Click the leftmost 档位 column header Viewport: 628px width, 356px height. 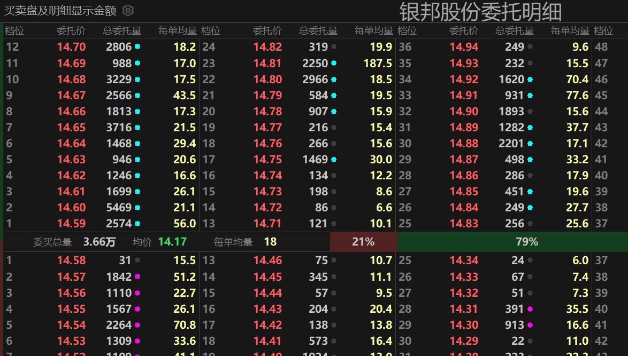tap(14, 31)
